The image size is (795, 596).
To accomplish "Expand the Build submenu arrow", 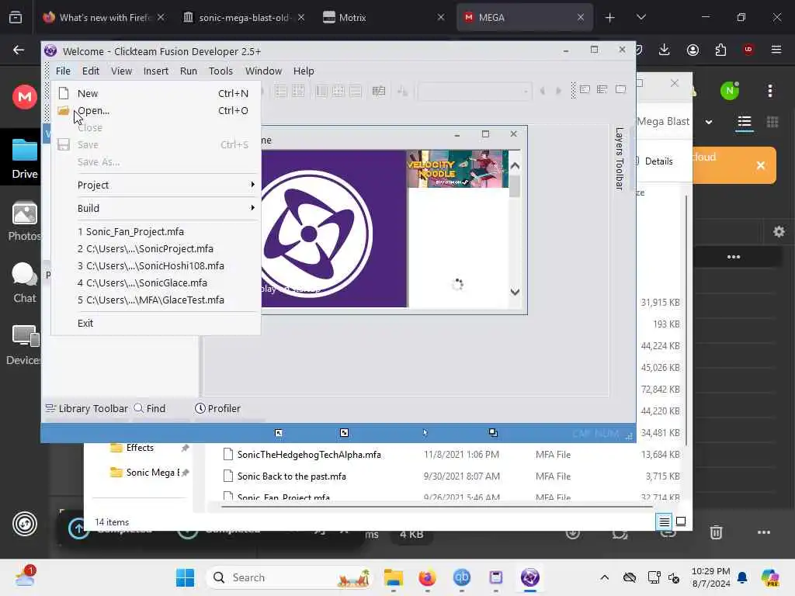I will tap(252, 208).
